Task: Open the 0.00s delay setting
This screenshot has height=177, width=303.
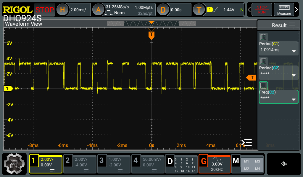Action: click(x=176, y=10)
